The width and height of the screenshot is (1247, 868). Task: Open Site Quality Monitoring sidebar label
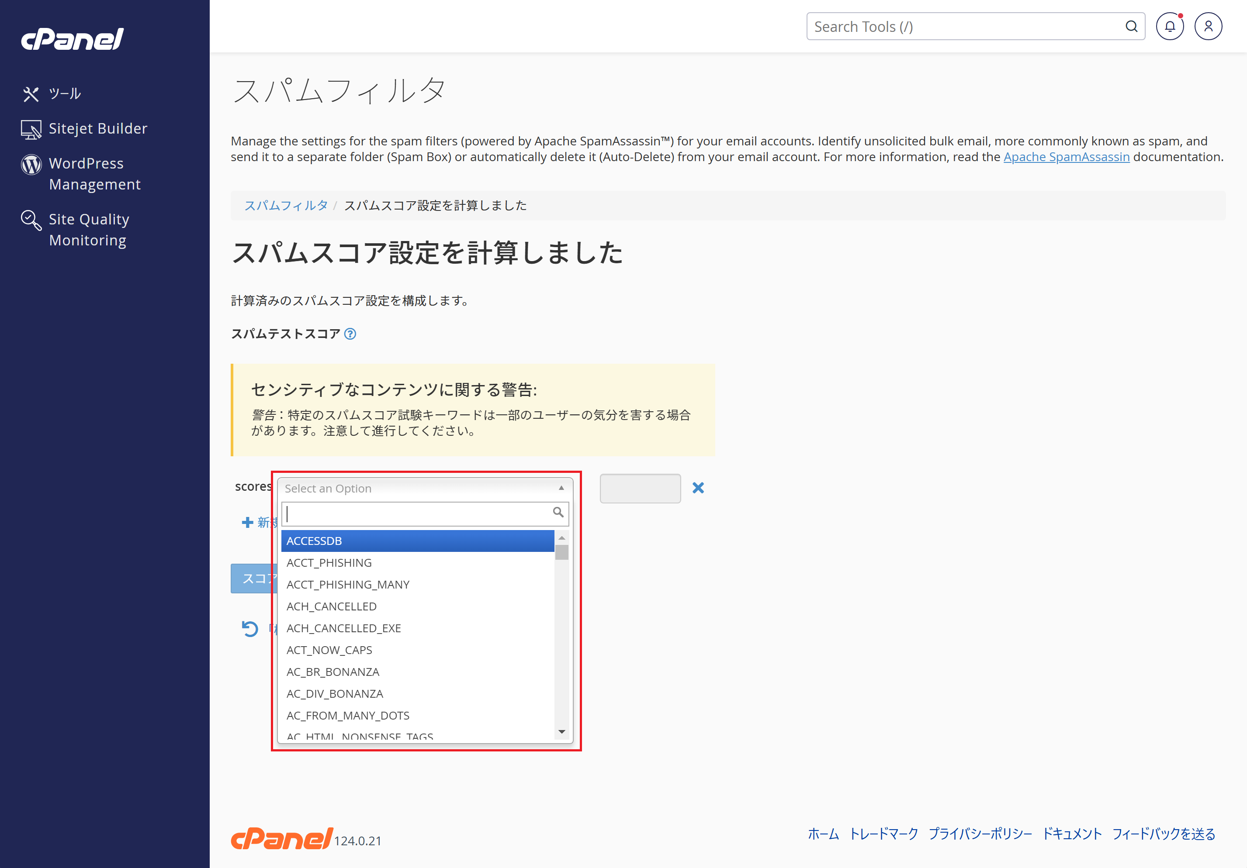click(89, 230)
